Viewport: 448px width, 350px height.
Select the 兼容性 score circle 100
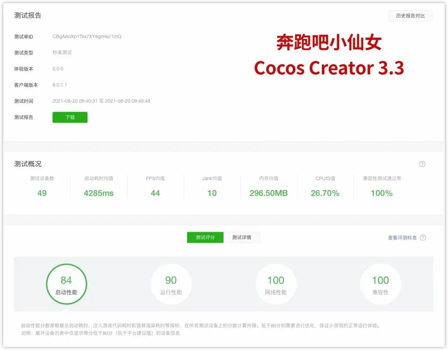pos(380,284)
